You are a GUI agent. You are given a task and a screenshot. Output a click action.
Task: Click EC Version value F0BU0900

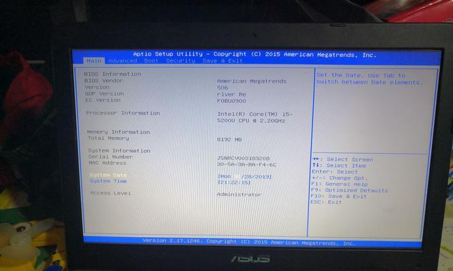pos(232,101)
